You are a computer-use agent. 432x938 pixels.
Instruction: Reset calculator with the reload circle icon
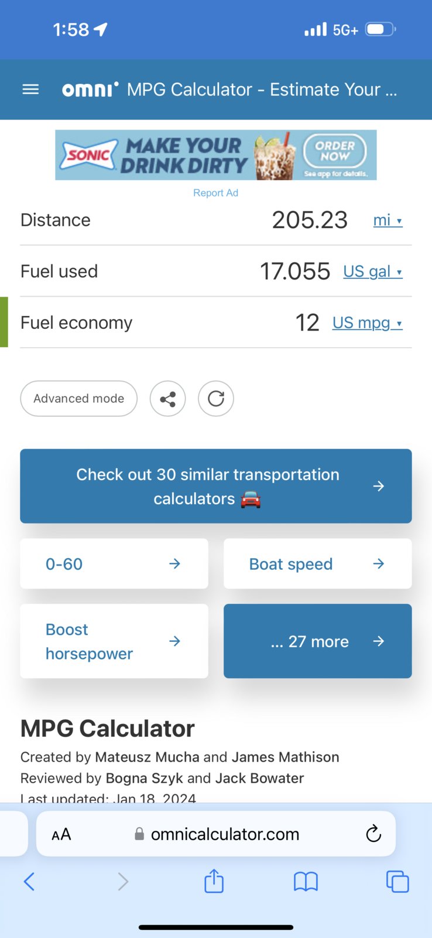(x=216, y=399)
